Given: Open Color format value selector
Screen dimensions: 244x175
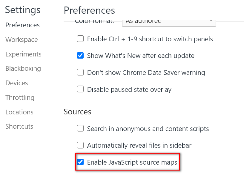Looking at the screenshot, I should tap(169, 21).
